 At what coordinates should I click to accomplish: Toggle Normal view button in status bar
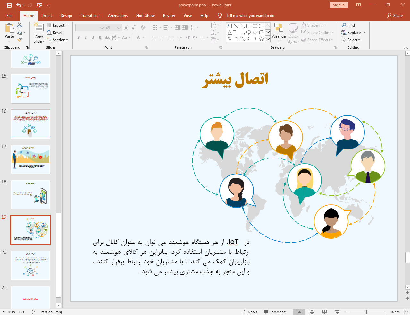[299, 312]
